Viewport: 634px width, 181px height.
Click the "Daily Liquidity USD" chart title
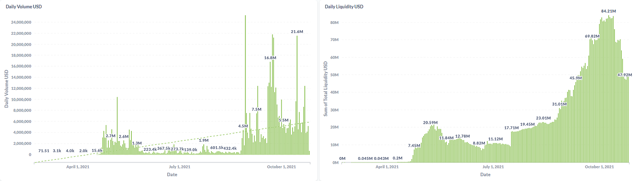coord(344,7)
